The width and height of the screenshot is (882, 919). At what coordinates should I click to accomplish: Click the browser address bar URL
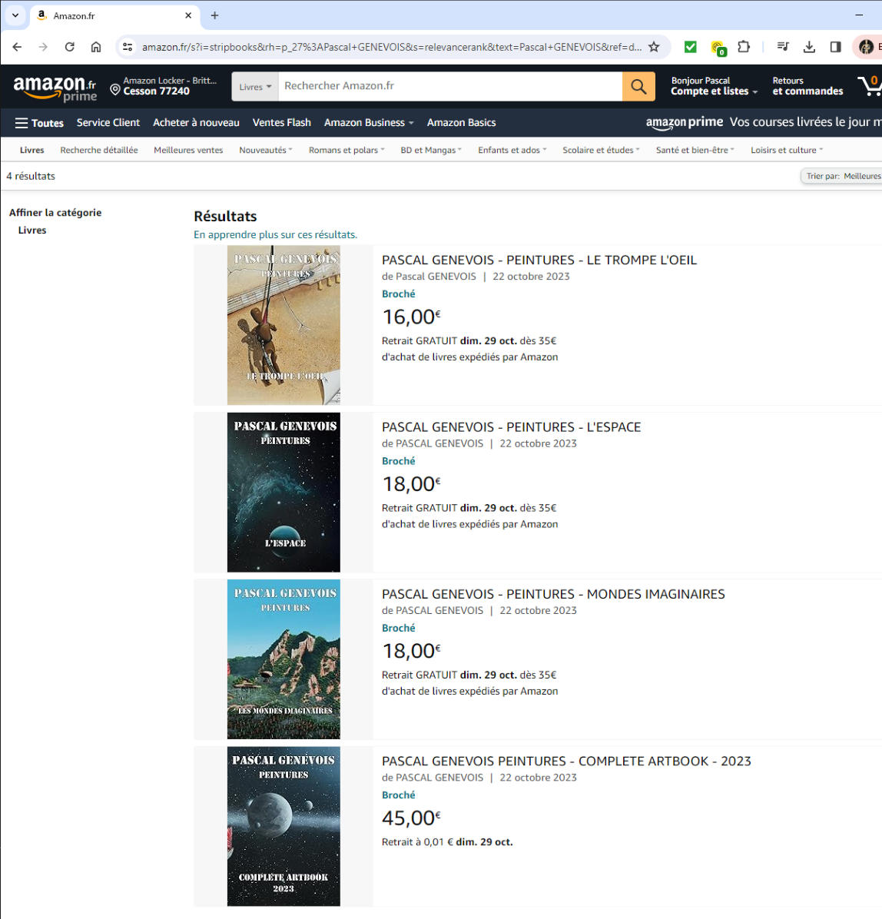(x=392, y=47)
